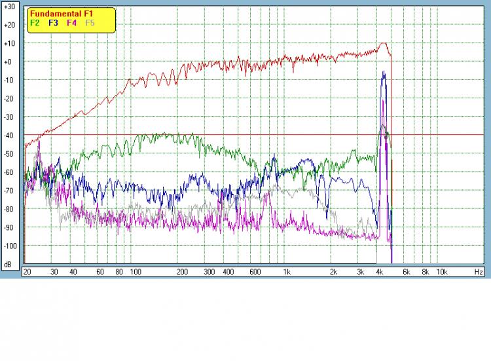Viewport: 491px width, 361px height.
Task: Click the -30 dB axis label
Action: point(9,117)
